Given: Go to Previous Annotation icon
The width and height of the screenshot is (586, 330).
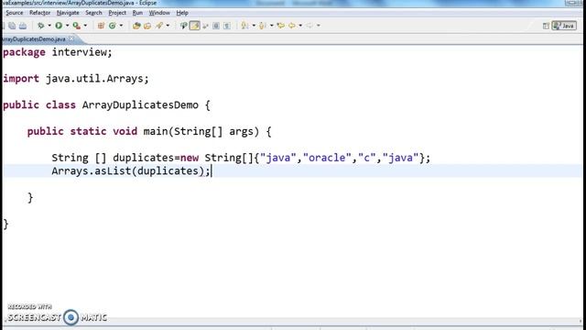Looking at the screenshot, I should click(263, 26).
